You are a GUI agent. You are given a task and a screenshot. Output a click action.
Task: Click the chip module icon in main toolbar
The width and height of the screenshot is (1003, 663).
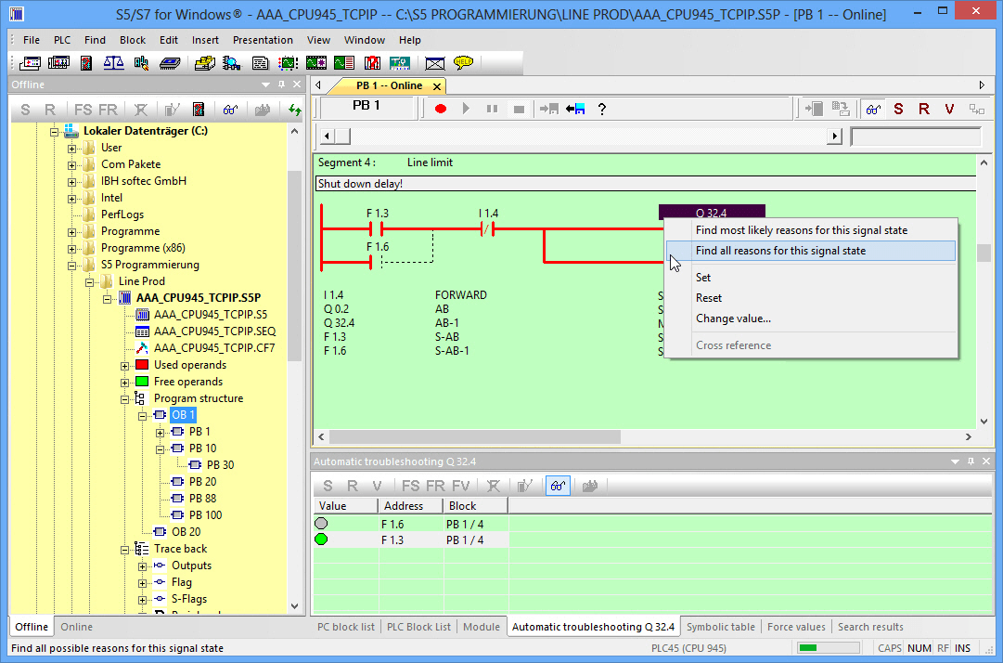[x=170, y=63]
